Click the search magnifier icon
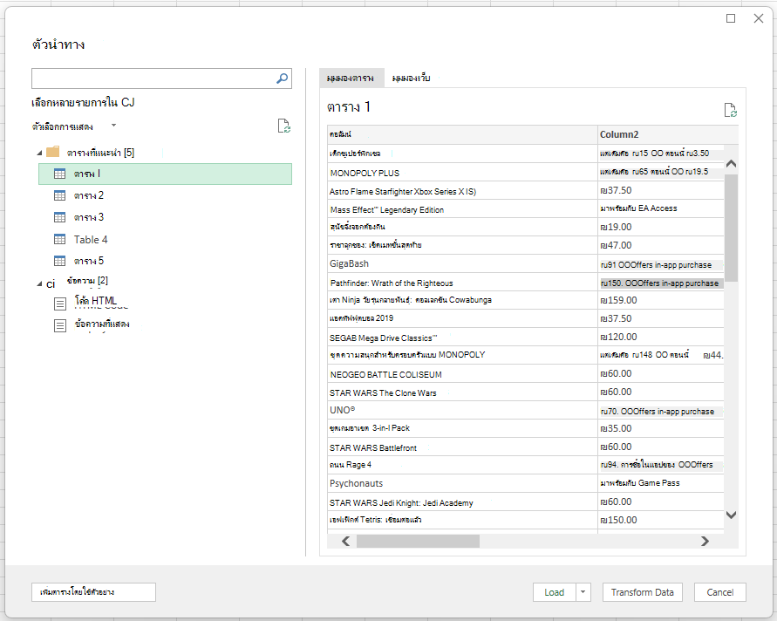Screen dimensions: 777x621 (x=282, y=78)
